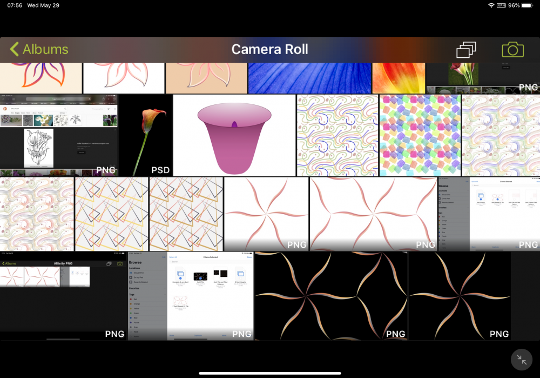Select the orange-outlined flower on cream background

point(40,78)
